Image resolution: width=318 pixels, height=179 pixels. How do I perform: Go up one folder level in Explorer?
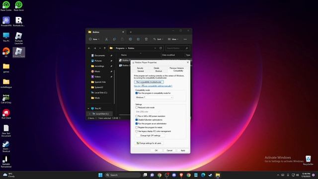pyautogui.click(x=105, y=48)
